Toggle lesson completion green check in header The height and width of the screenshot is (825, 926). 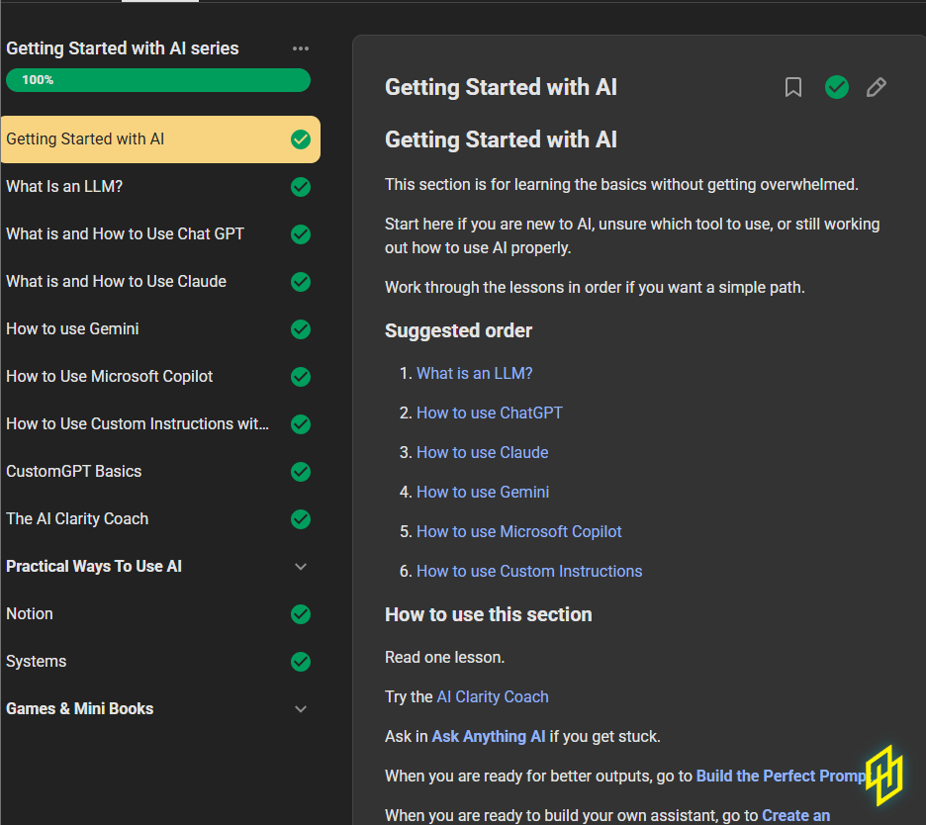836,87
